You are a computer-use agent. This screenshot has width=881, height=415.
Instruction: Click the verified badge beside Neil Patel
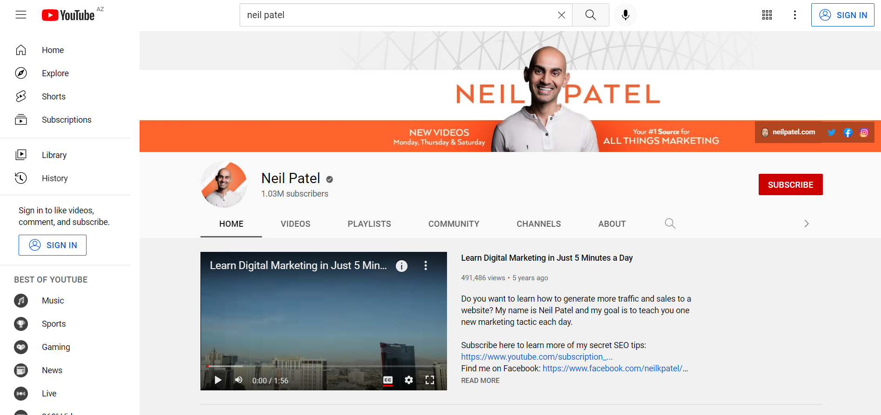coord(329,179)
